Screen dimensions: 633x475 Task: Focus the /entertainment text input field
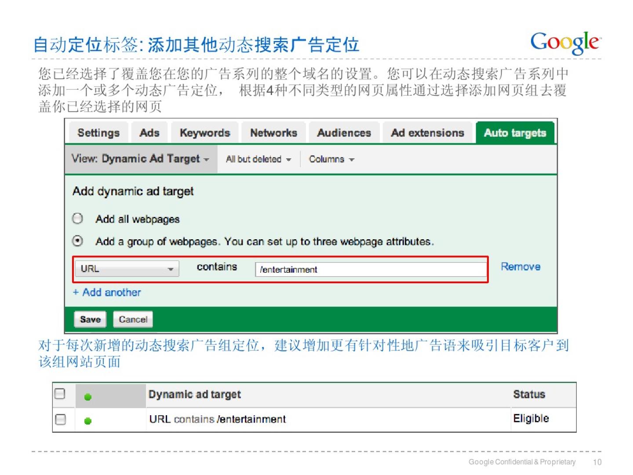point(370,269)
